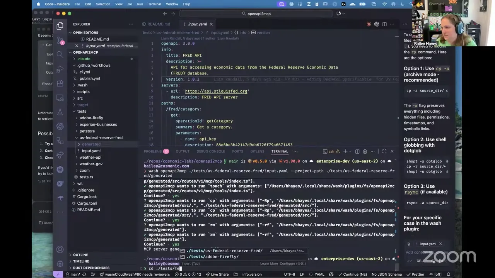Switch to the README.md editor tab
495x278 pixels.
pos(156,24)
